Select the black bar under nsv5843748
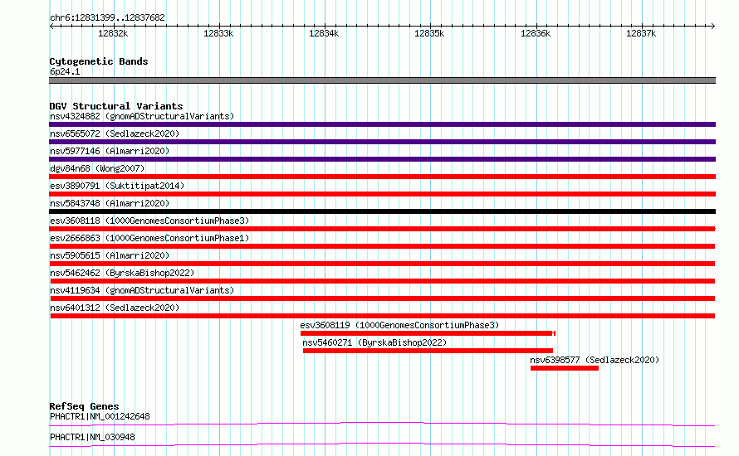Screen dimensions: 739x456 point(382,211)
